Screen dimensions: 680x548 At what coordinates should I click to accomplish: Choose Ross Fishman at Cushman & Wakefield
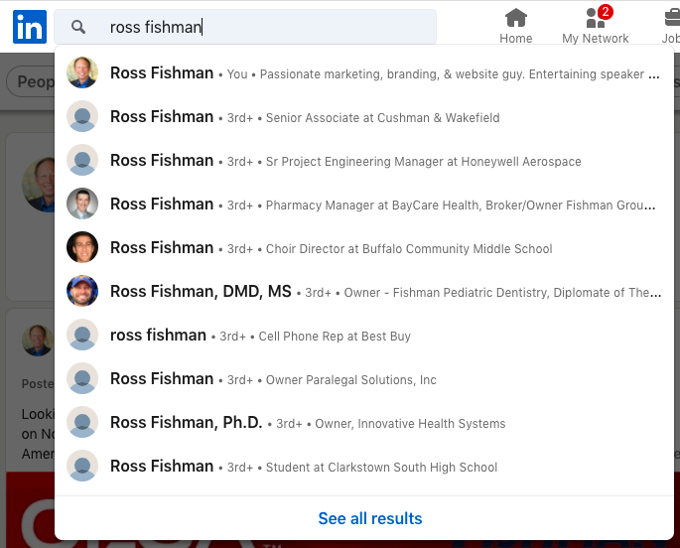[364, 116]
